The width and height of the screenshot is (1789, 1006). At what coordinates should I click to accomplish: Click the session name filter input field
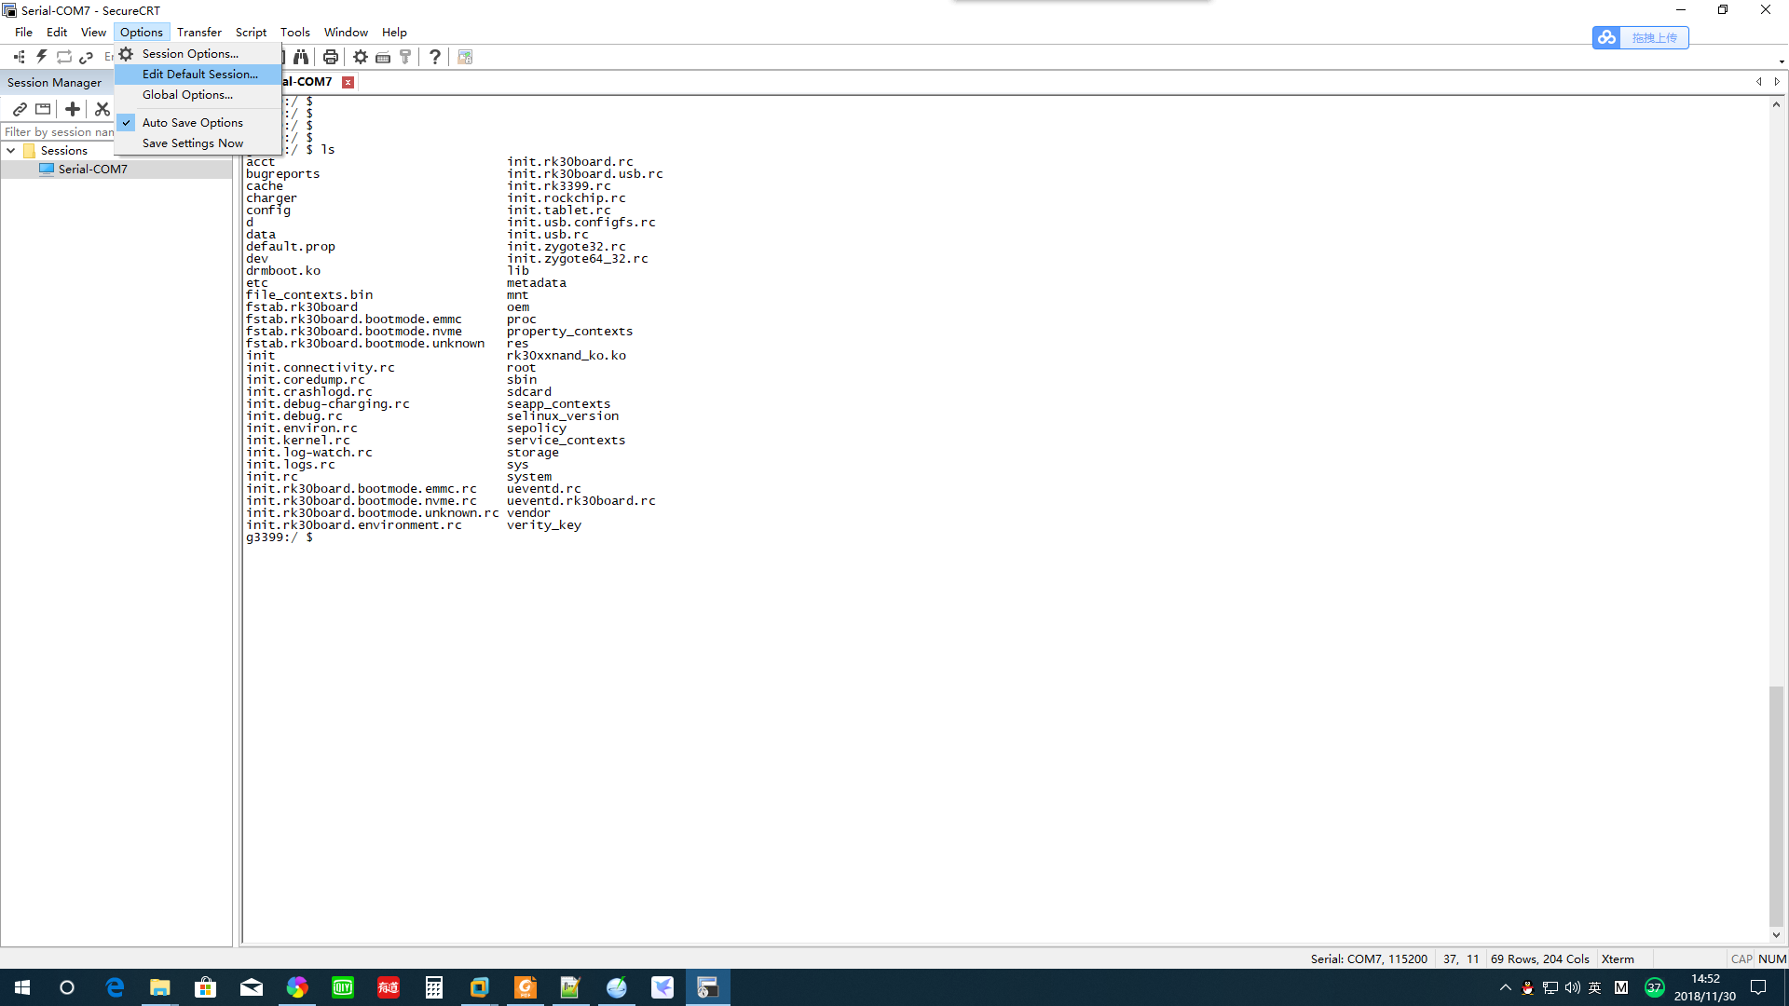click(x=59, y=131)
